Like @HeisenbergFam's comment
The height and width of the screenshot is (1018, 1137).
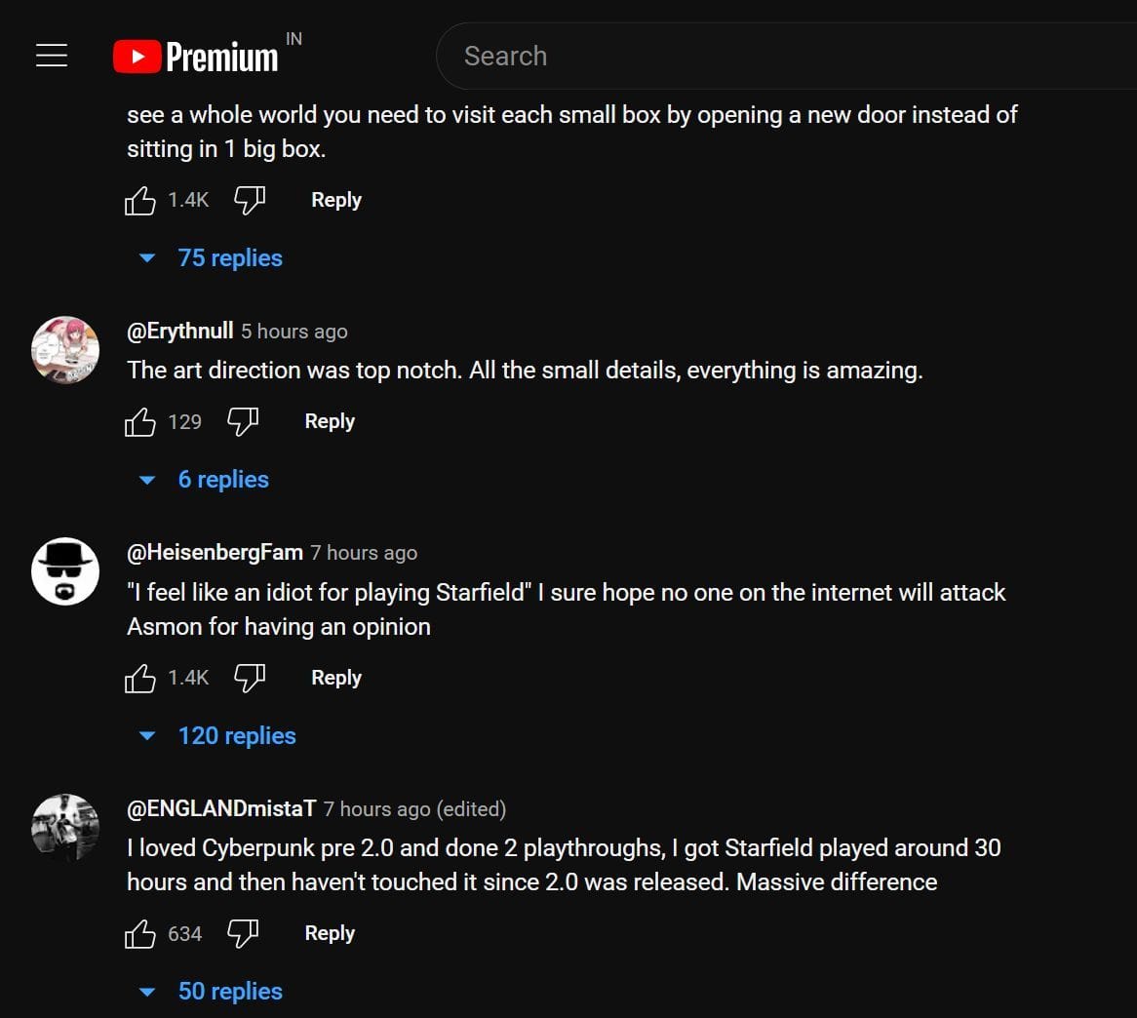pyautogui.click(x=141, y=678)
